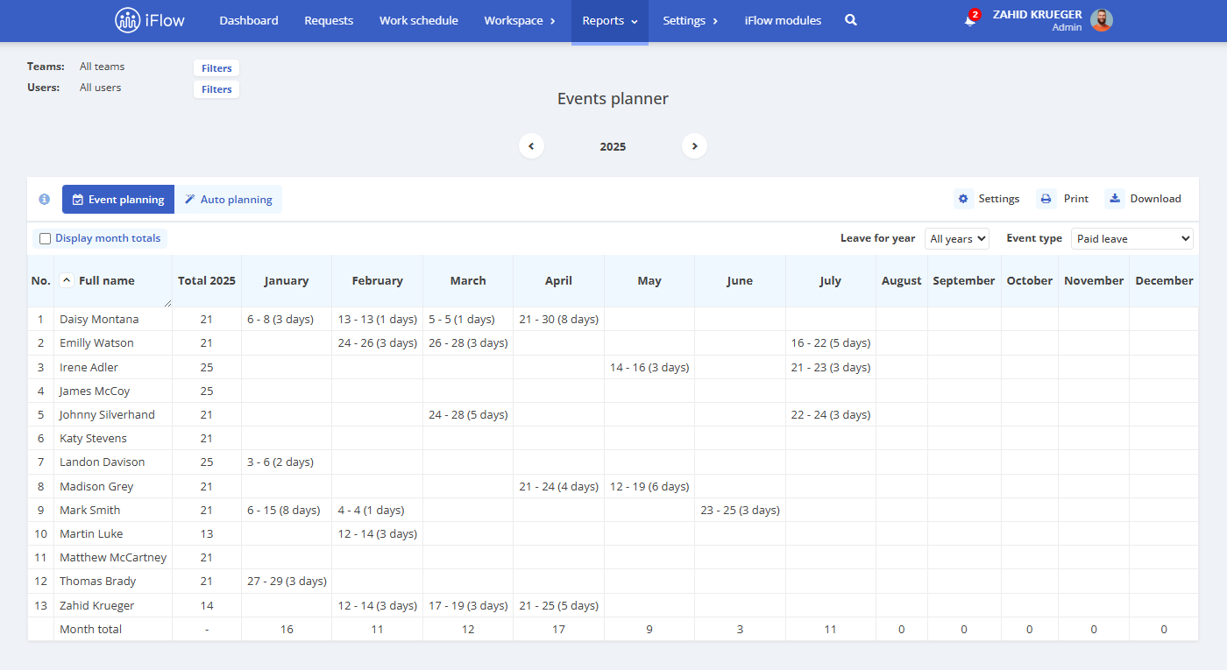Click Johnny Silverhand's March 24 - 28 entry
Viewport: 1227px width, 670px height.
(x=468, y=415)
